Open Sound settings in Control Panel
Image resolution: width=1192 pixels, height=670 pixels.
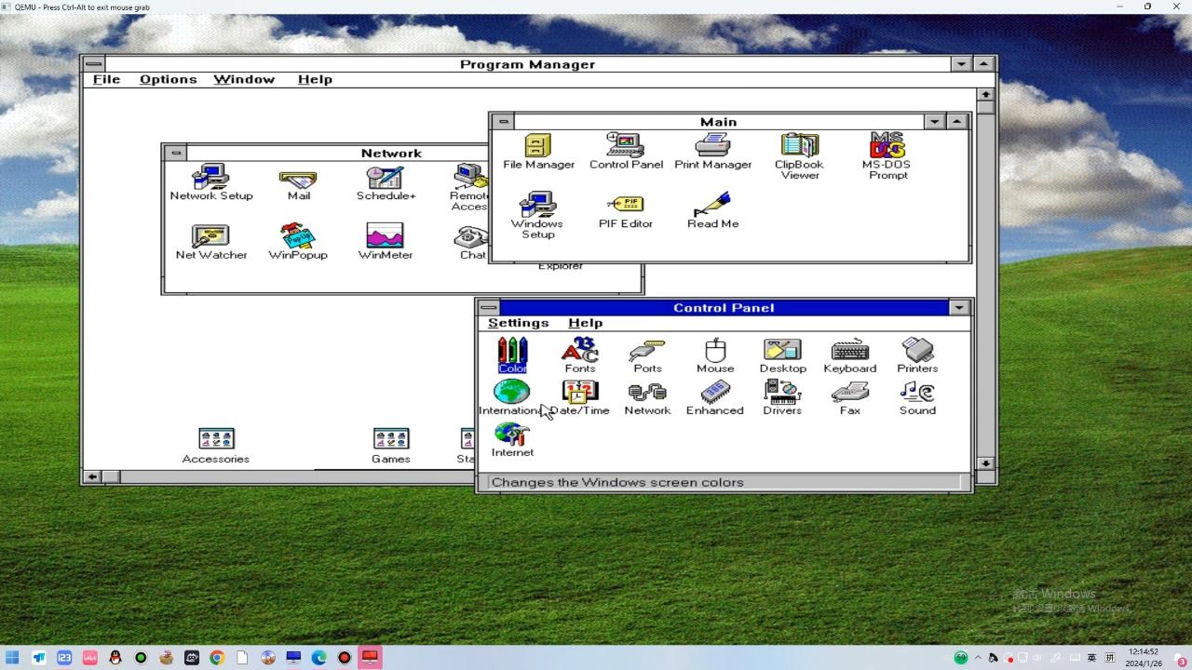[916, 391]
